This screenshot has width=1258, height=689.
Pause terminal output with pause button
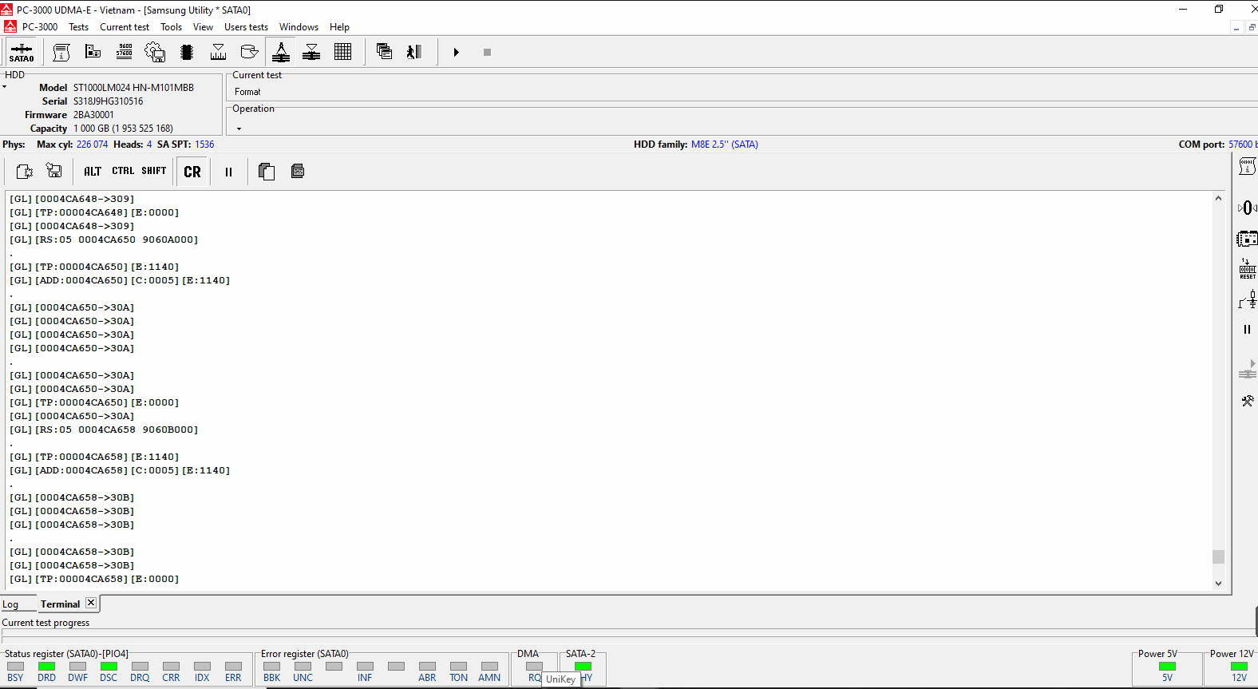click(228, 172)
